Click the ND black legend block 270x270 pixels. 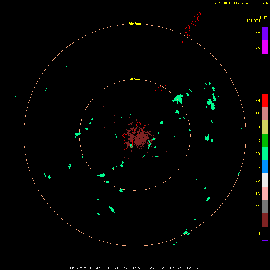click(265, 233)
